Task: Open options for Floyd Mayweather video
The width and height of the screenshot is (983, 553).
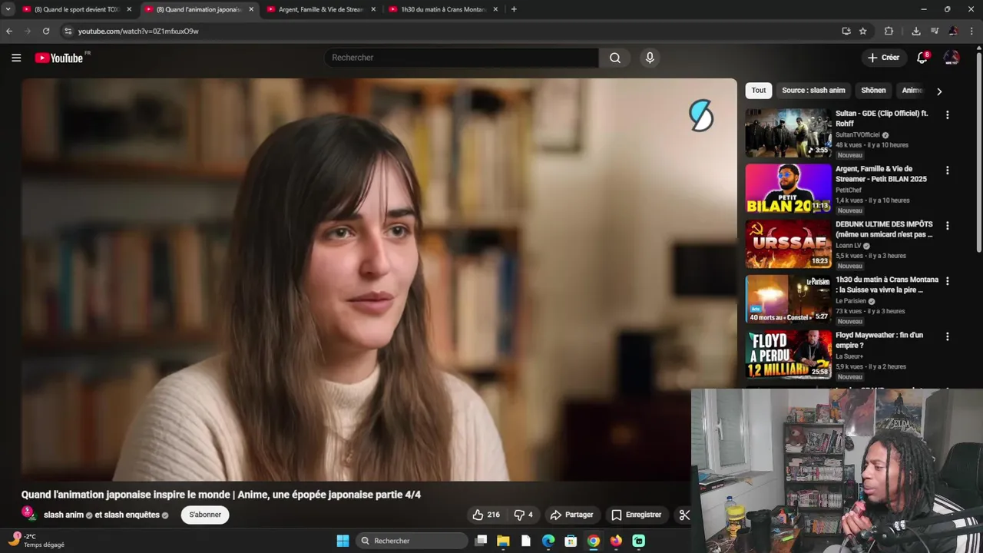Action: pos(947,336)
